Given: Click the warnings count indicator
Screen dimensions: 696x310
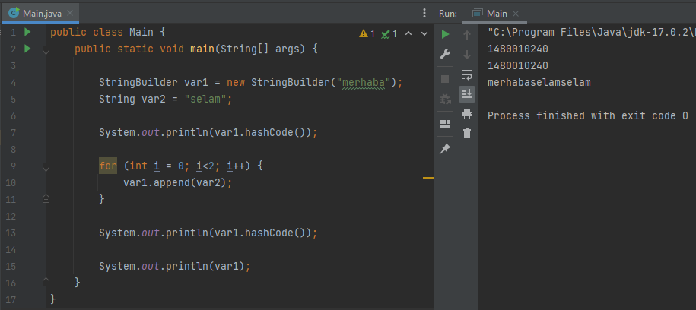Looking at the screenshot, I should point(367,34).
